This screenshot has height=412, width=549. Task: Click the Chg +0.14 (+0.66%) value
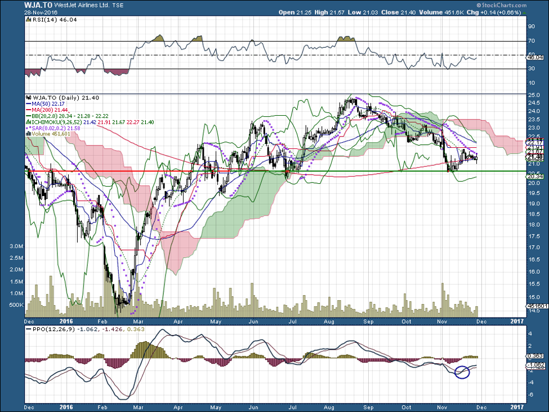pyautogui.click(x=494, y=12)
